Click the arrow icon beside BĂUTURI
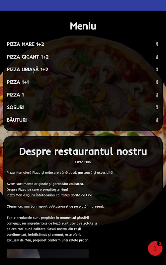The width and height of the screenshot is (166, 265). [157, 120]
